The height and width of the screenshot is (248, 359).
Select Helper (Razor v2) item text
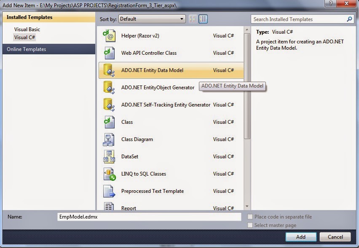point(140,36)
